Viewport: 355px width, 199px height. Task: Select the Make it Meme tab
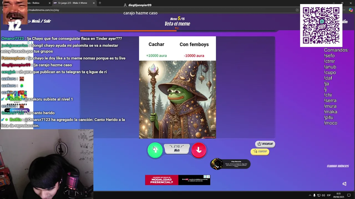(x=72, y=3)
